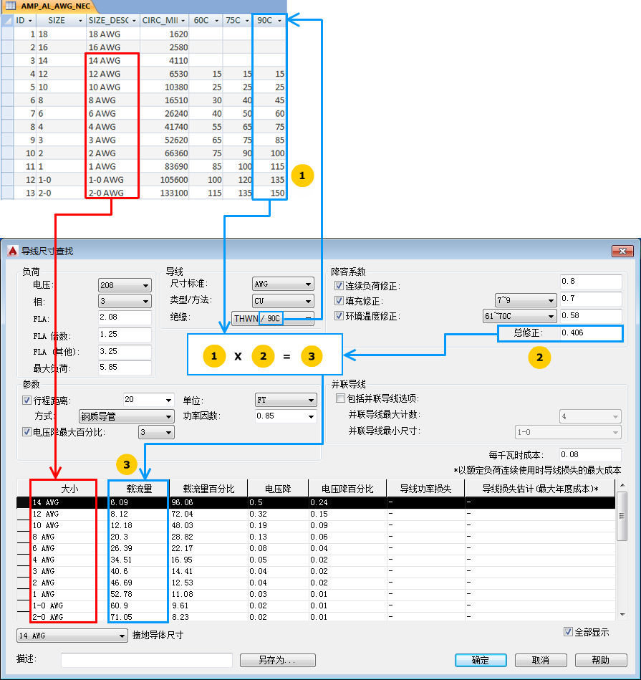Viewport: 641px width, 680px height.
Task: Click the FLA input field
Action: 125,317
